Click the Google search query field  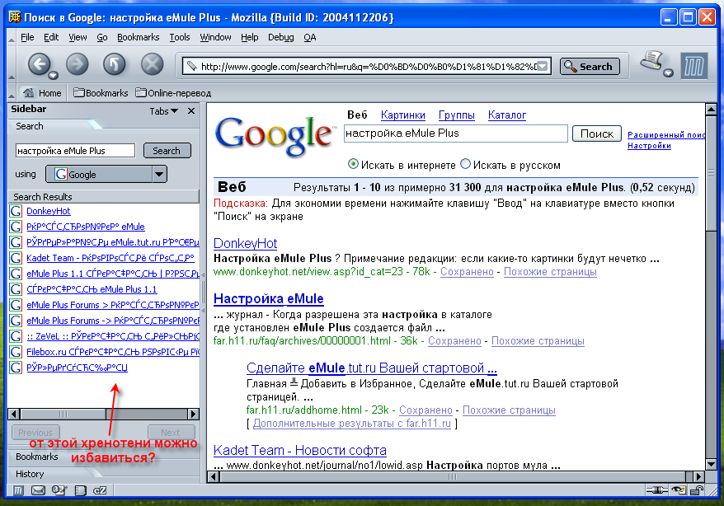pos(456,134)
